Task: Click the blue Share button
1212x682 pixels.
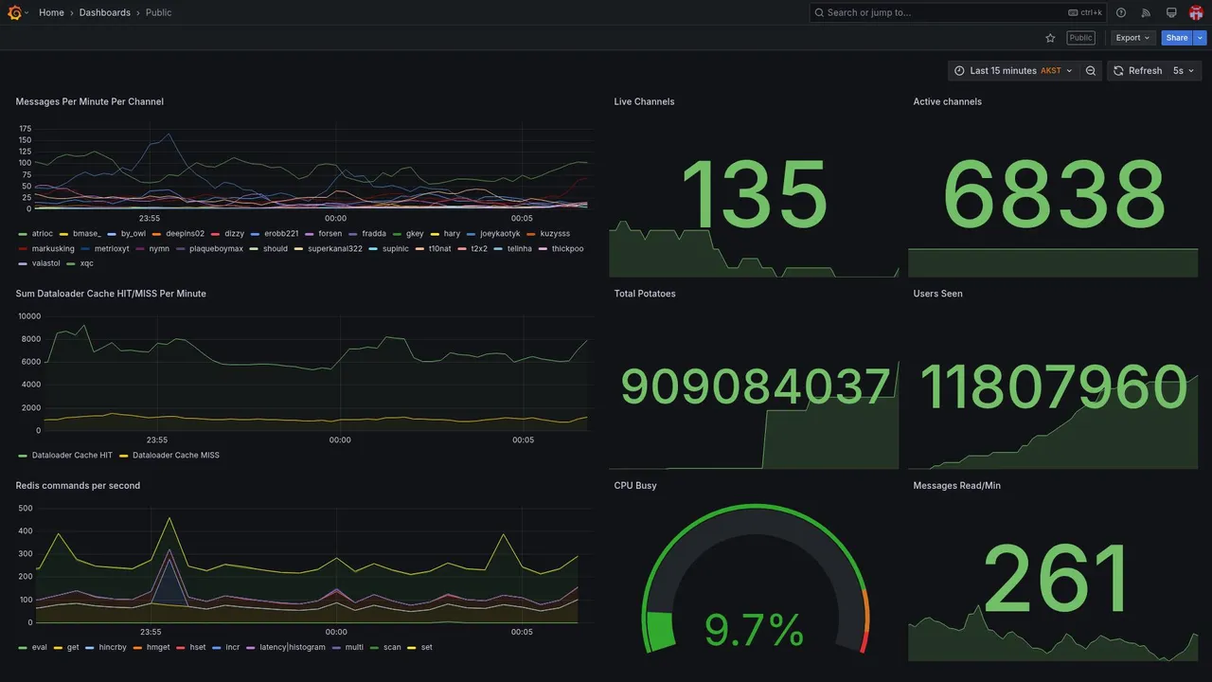Action: [x=1177, y=38]
